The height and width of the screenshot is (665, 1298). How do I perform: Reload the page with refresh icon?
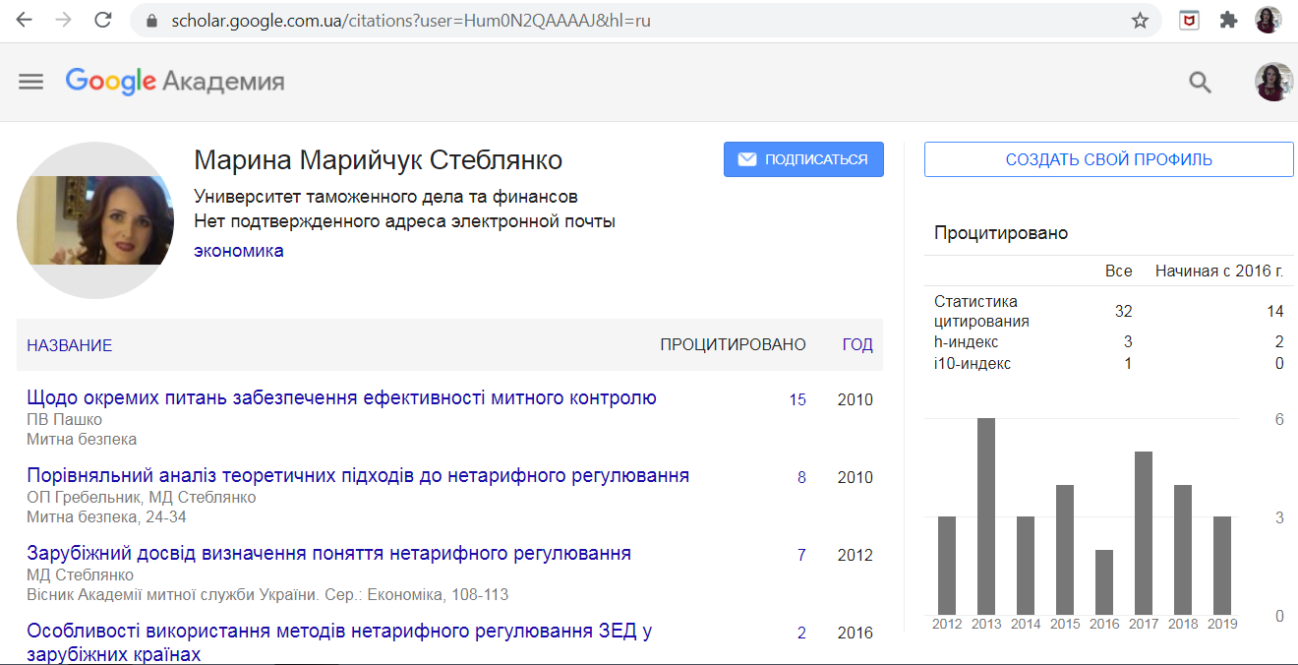click(102, 20)
